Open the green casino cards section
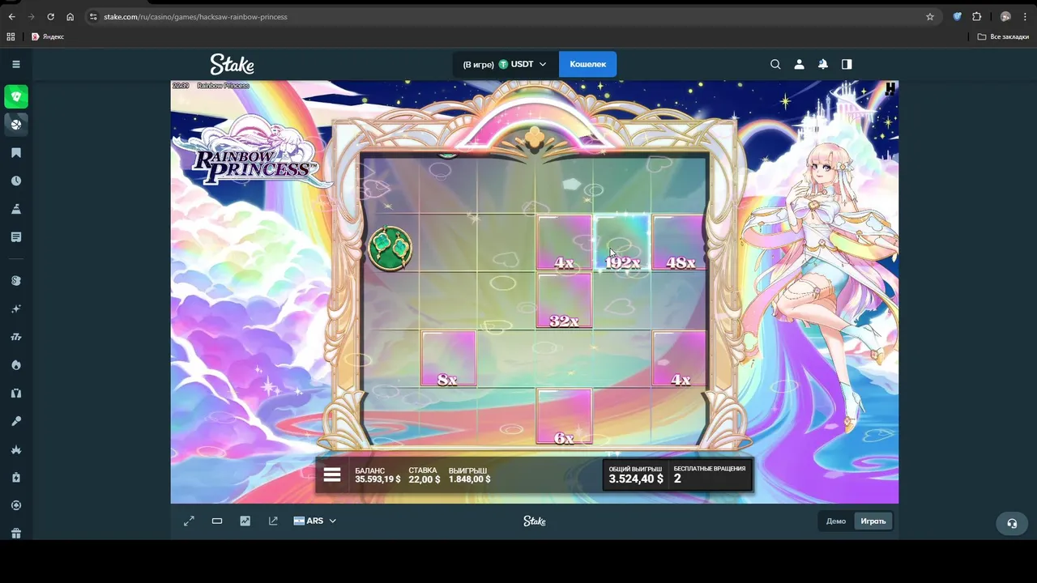Screen dimensions: 1037x583 (x=16, y=96)
